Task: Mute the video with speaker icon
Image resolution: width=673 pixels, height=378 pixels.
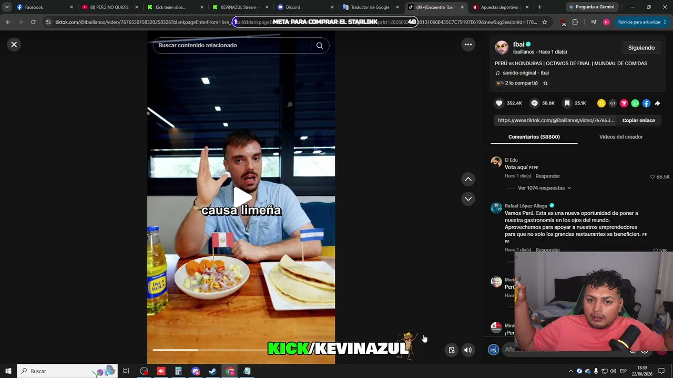Action: point(468,350)
